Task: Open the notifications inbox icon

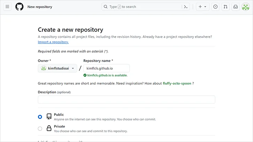Action: point(235,7)
